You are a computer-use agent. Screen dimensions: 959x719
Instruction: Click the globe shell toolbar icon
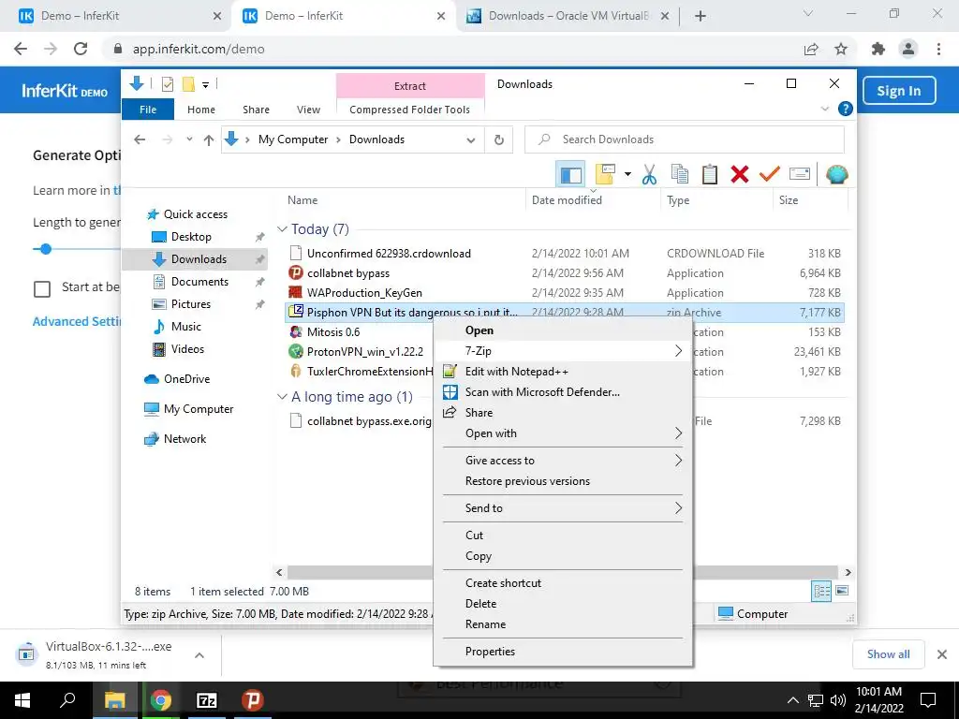tap(836, 175)
